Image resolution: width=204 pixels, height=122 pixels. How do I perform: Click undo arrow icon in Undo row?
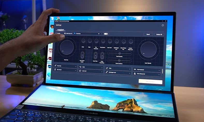(x=81, y=67)
